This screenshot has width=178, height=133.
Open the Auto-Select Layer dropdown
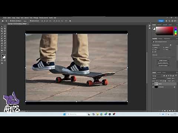click(x=25, y=21)
